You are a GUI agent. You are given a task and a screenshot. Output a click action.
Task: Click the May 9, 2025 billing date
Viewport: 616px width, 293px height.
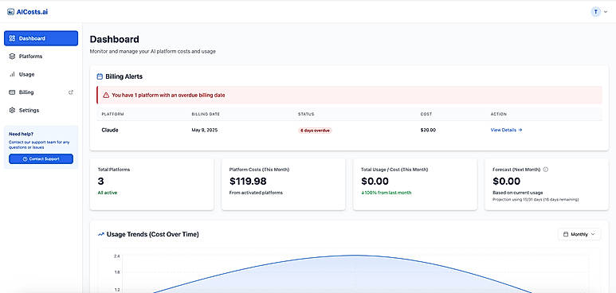(204, 130)
